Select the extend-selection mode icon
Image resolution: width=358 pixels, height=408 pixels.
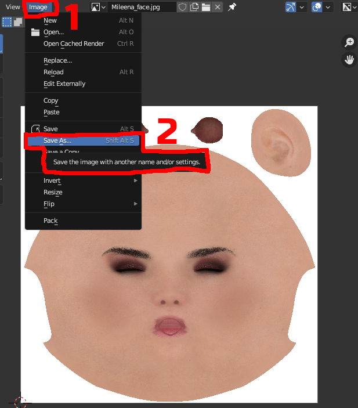18,22
